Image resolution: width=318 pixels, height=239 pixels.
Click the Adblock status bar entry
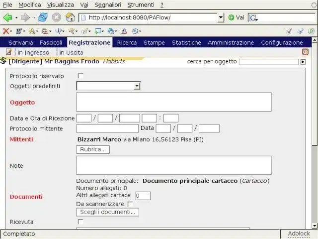pos(299,234)
